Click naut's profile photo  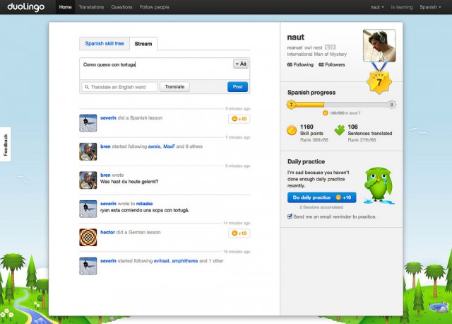(379, 45)
